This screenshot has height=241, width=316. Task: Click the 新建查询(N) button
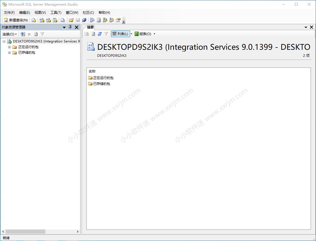click(16, 20)
